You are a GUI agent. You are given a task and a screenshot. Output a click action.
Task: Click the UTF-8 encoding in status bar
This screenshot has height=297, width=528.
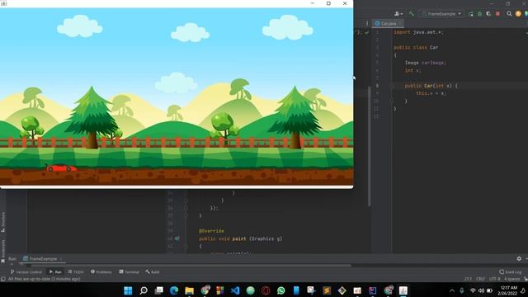[495, 279]
